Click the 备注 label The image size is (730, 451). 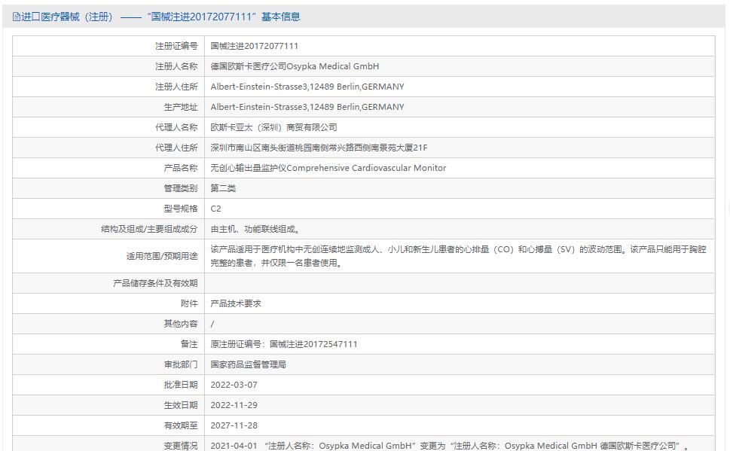[188, 344]
